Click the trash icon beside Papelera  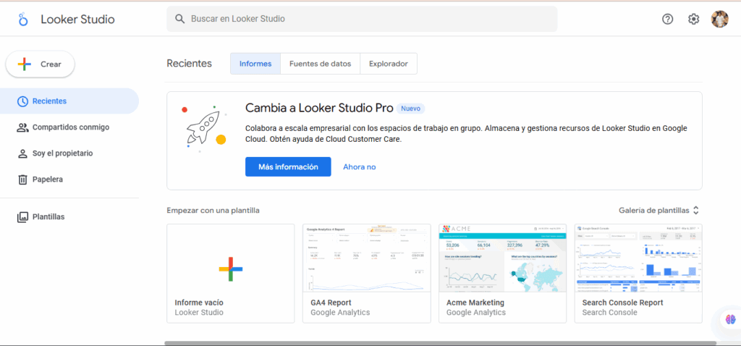22,180
